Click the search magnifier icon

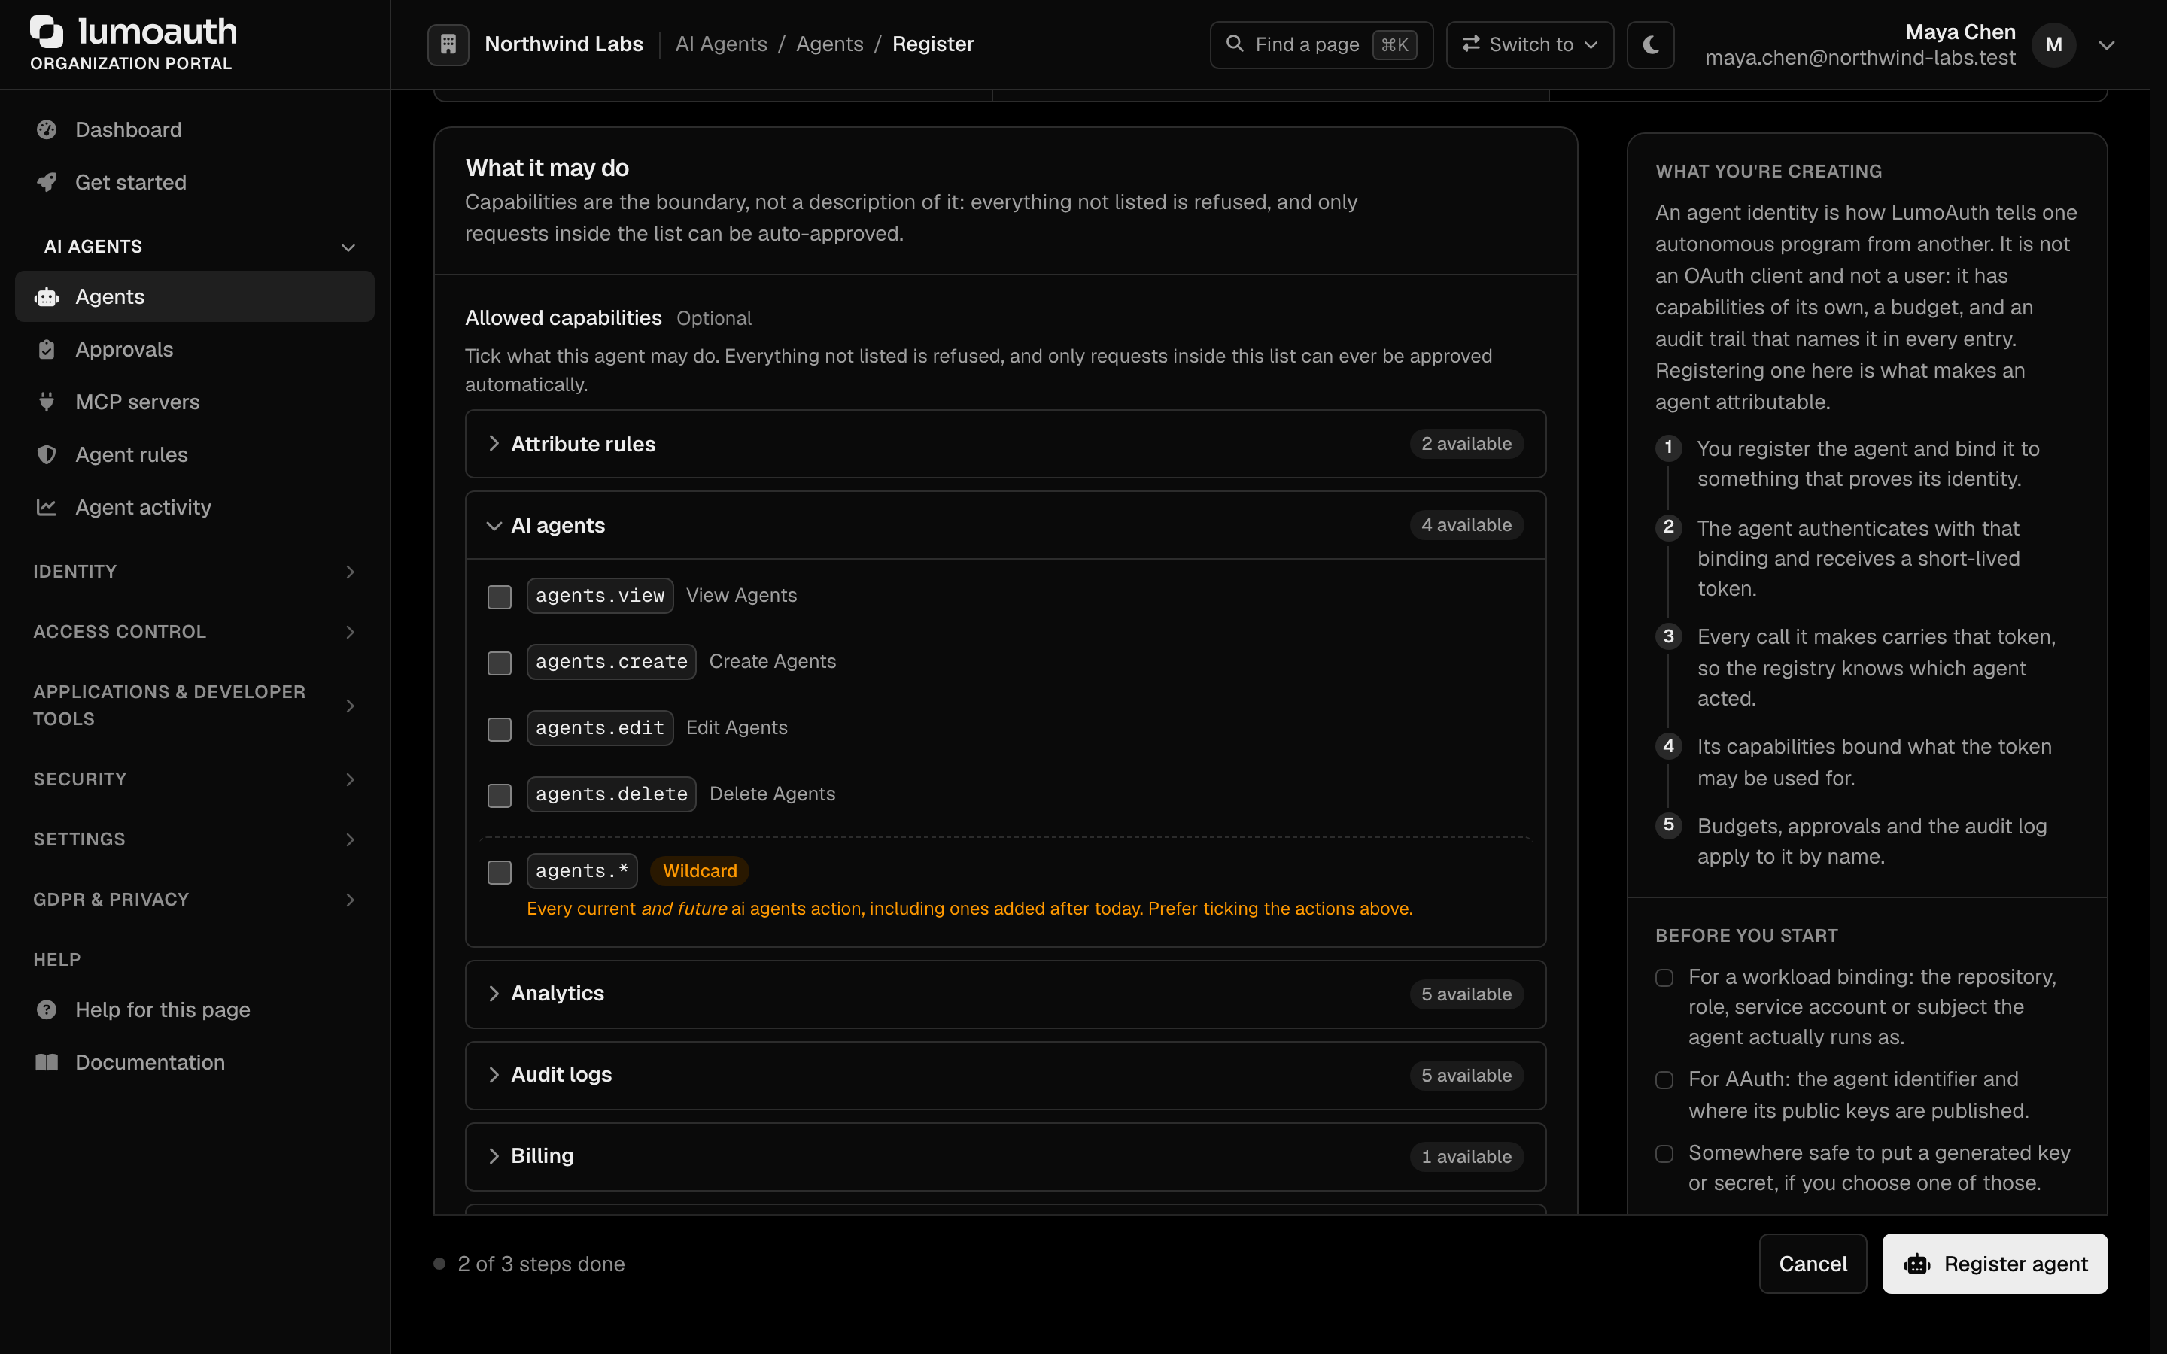coord(1235,44)
